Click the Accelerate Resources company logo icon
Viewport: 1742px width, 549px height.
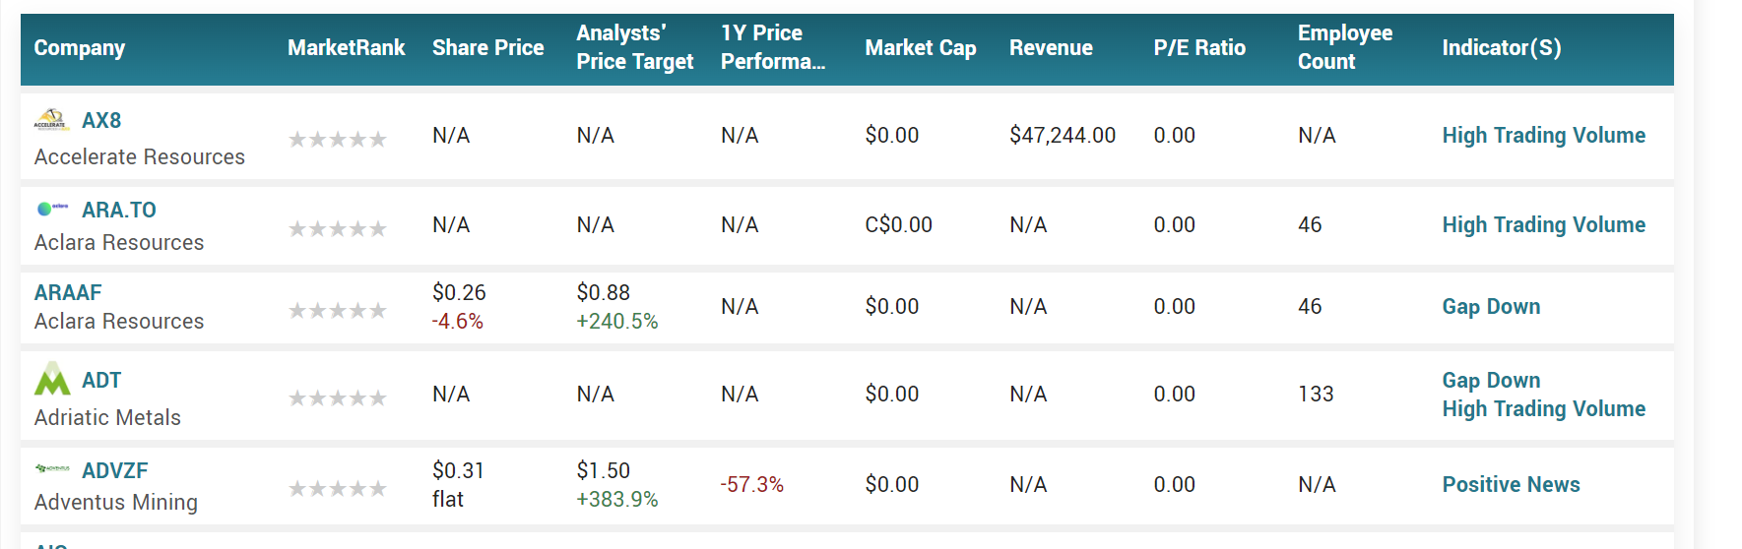click(x=51, y=120)
